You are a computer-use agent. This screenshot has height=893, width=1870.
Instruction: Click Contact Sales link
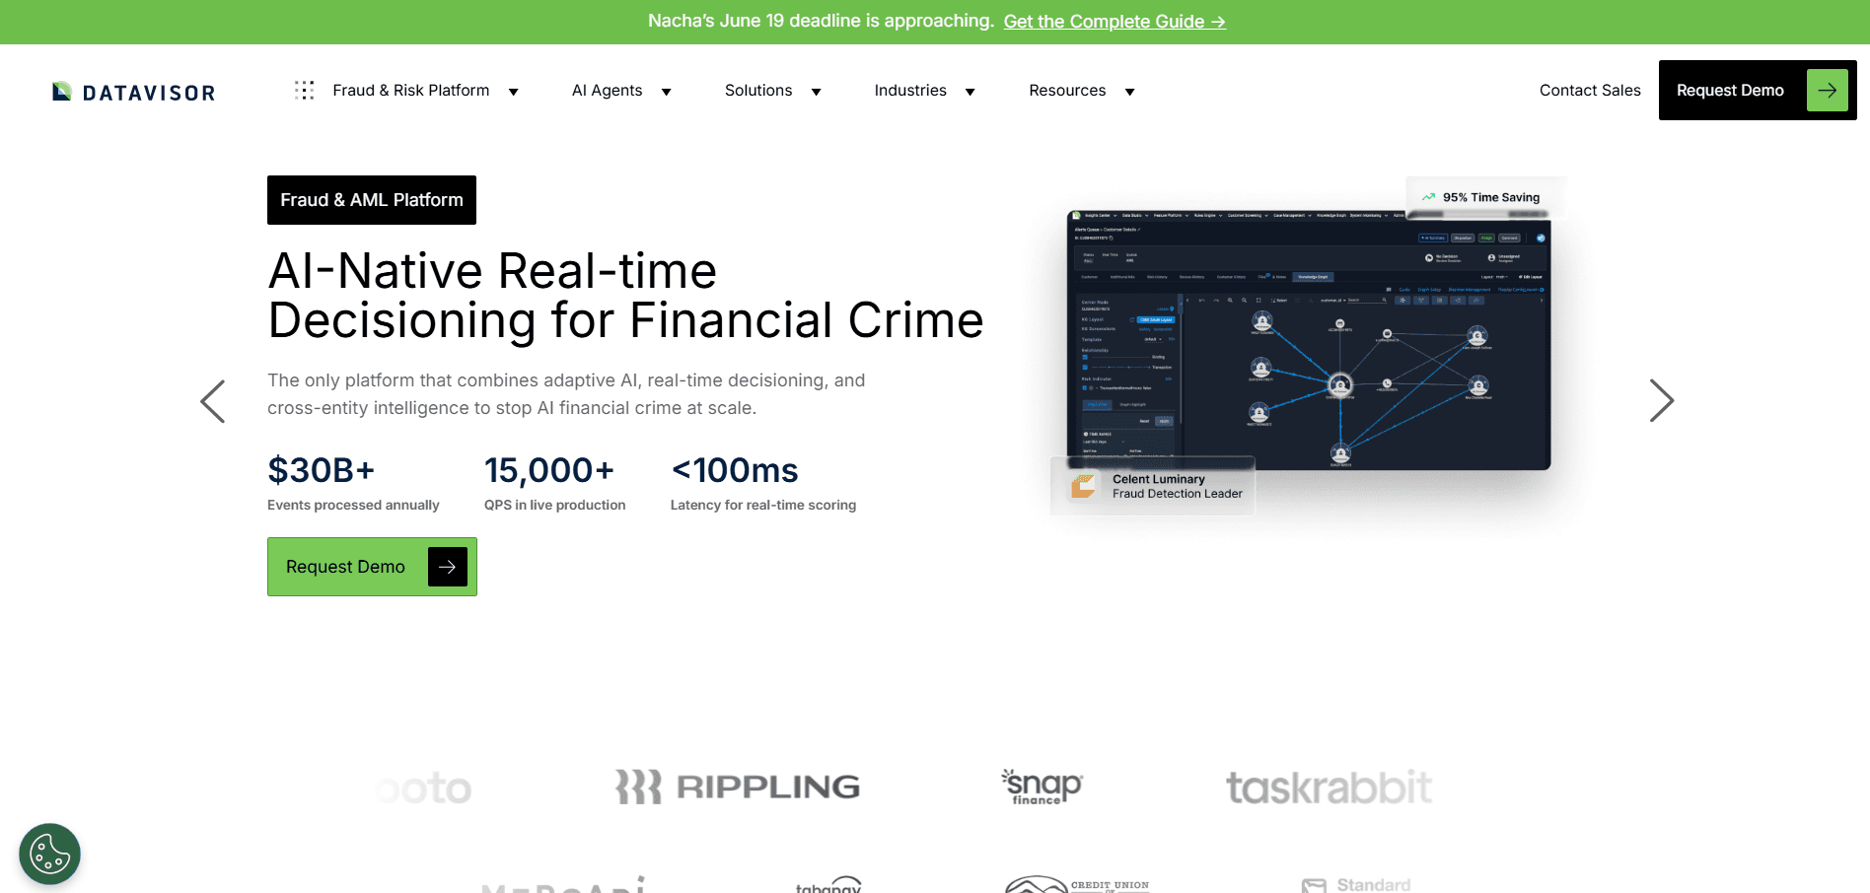[x=1590, y=91]
